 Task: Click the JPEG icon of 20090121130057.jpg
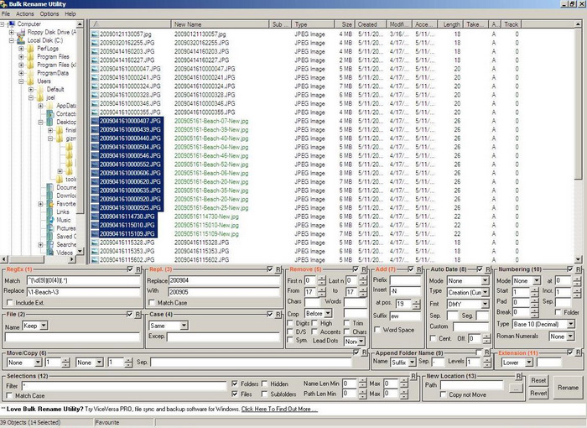[x=95, y=34]
